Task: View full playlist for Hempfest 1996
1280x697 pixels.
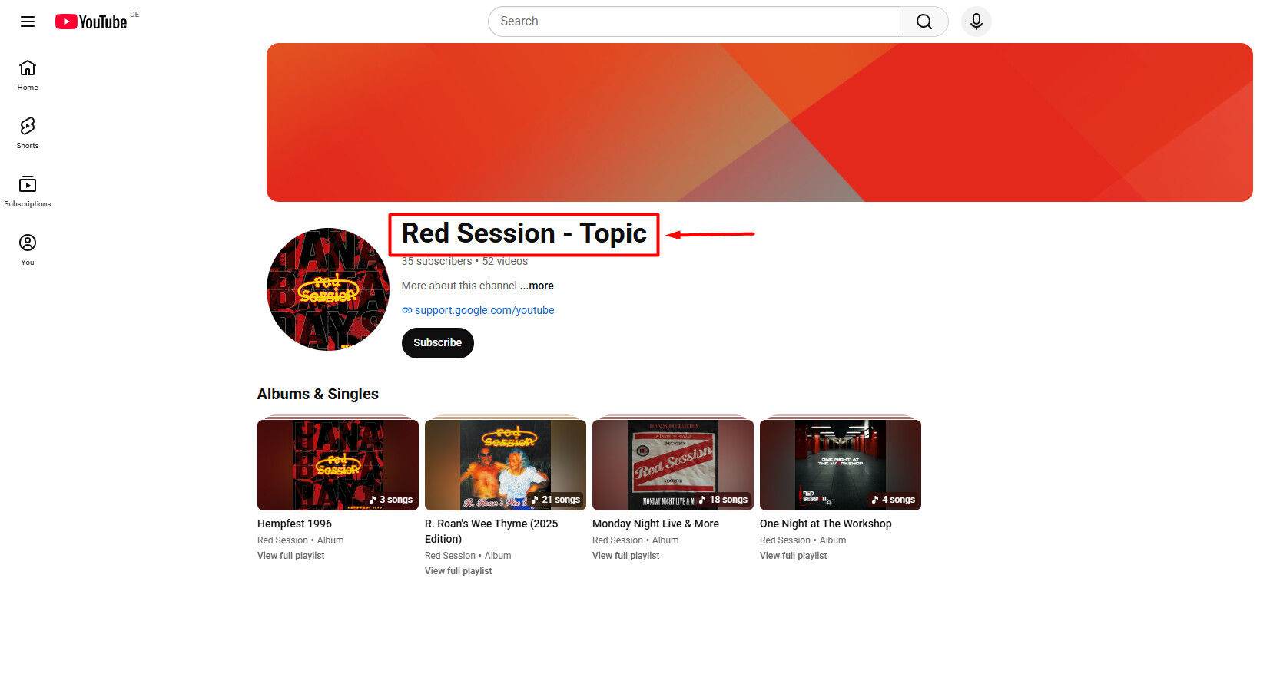Action: 291,556
